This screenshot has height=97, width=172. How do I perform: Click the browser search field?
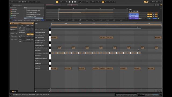click(x=28, y=5)
